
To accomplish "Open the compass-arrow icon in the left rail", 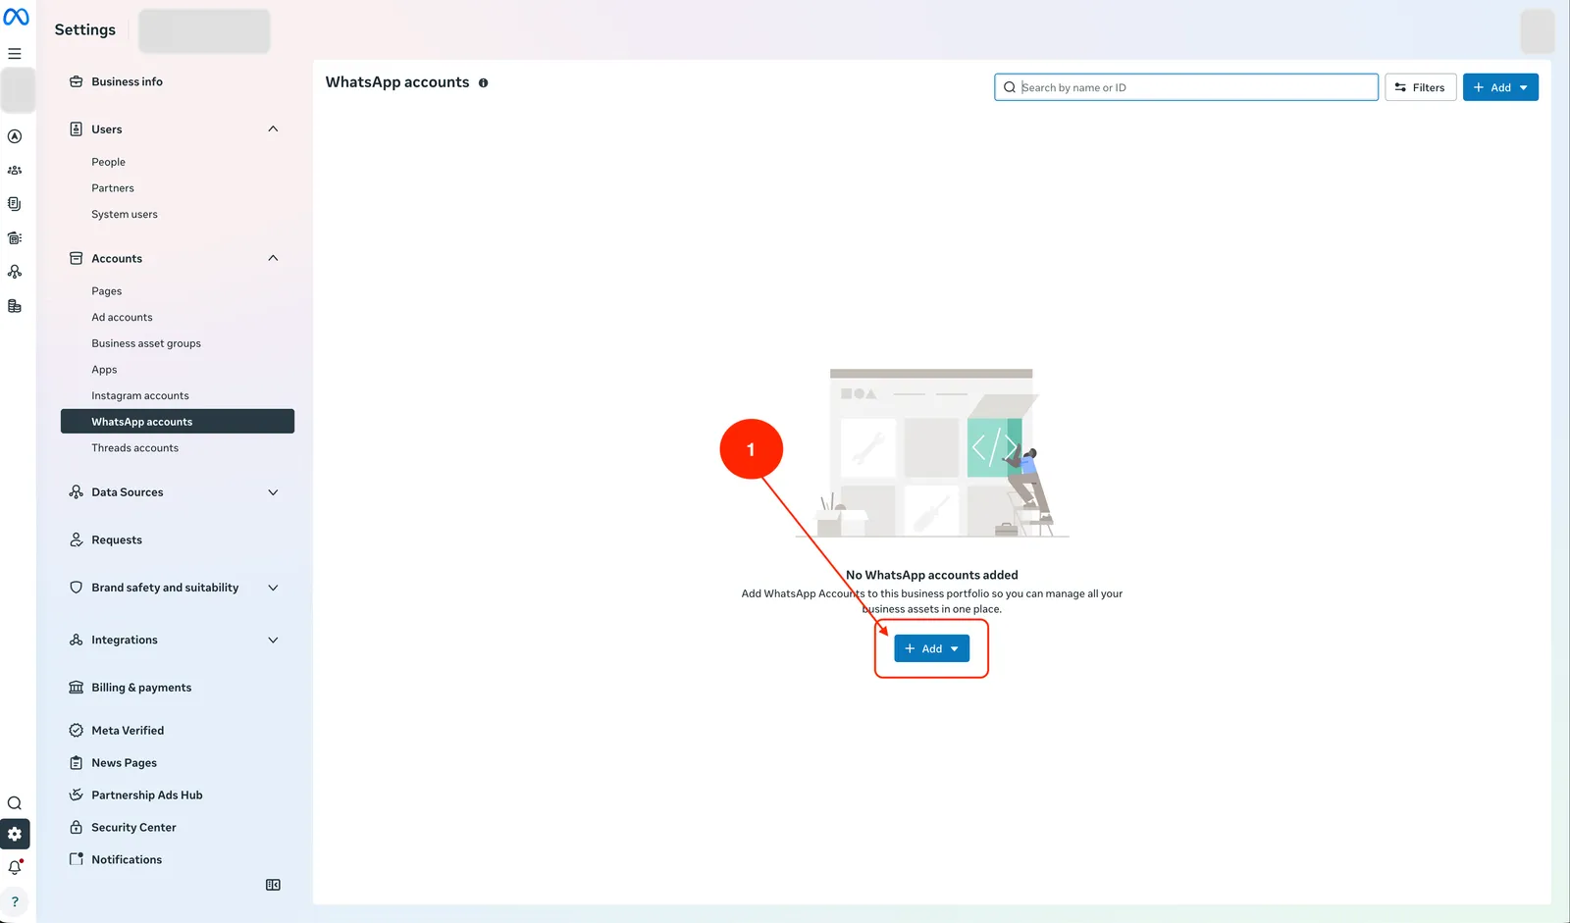I will (15, 136).
